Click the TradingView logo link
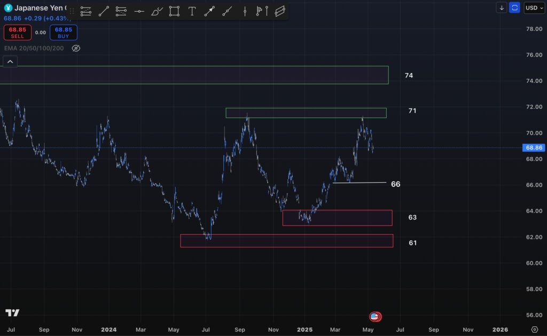Viewport: 547px width, 336px height. click(x=13, y=312)
